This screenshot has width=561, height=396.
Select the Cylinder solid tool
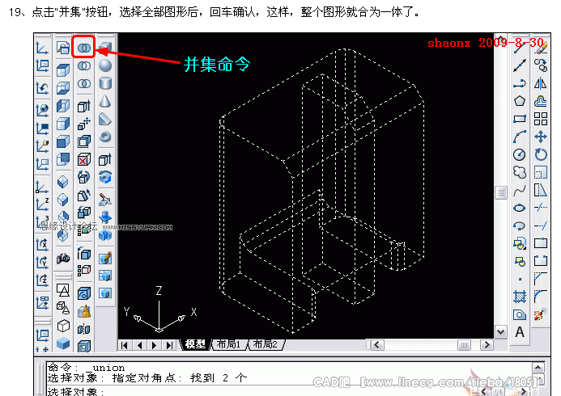click(104, 83)
